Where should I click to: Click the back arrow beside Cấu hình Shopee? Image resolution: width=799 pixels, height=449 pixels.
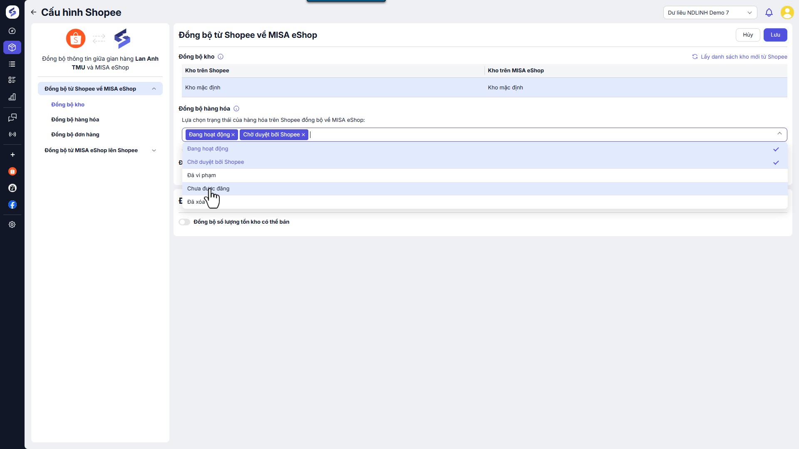[x=33, y=12]
